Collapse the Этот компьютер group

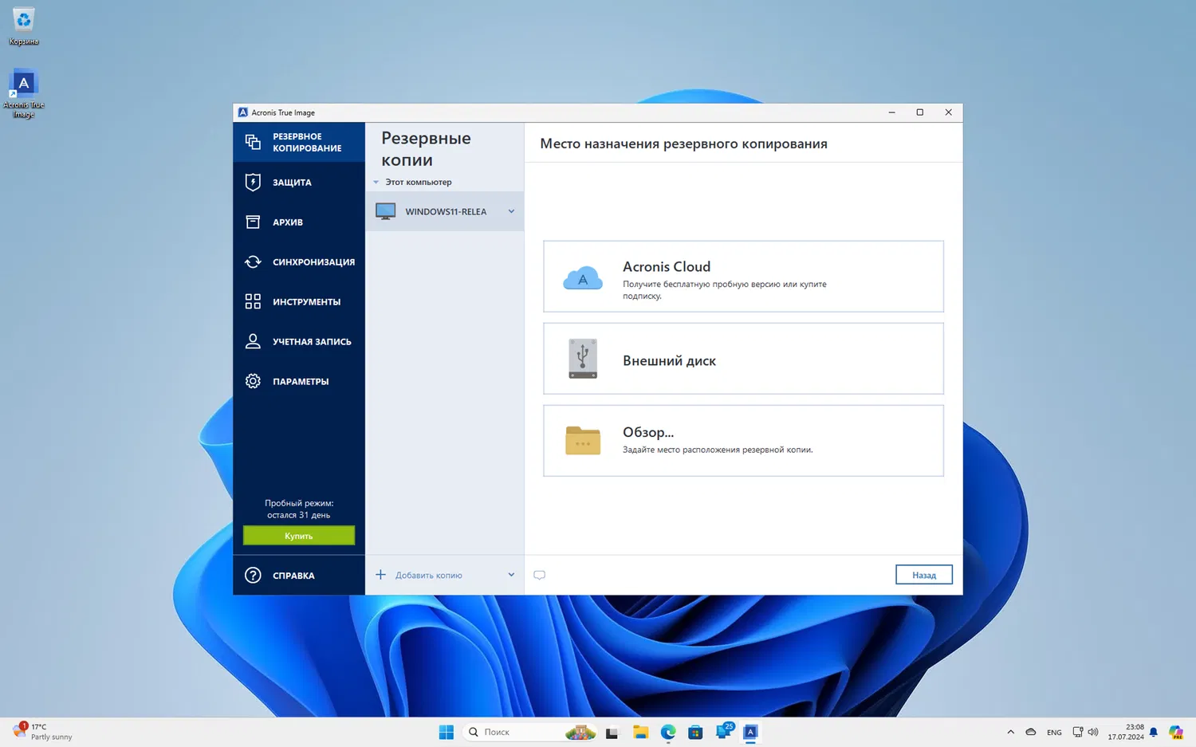tap(376, 183)
